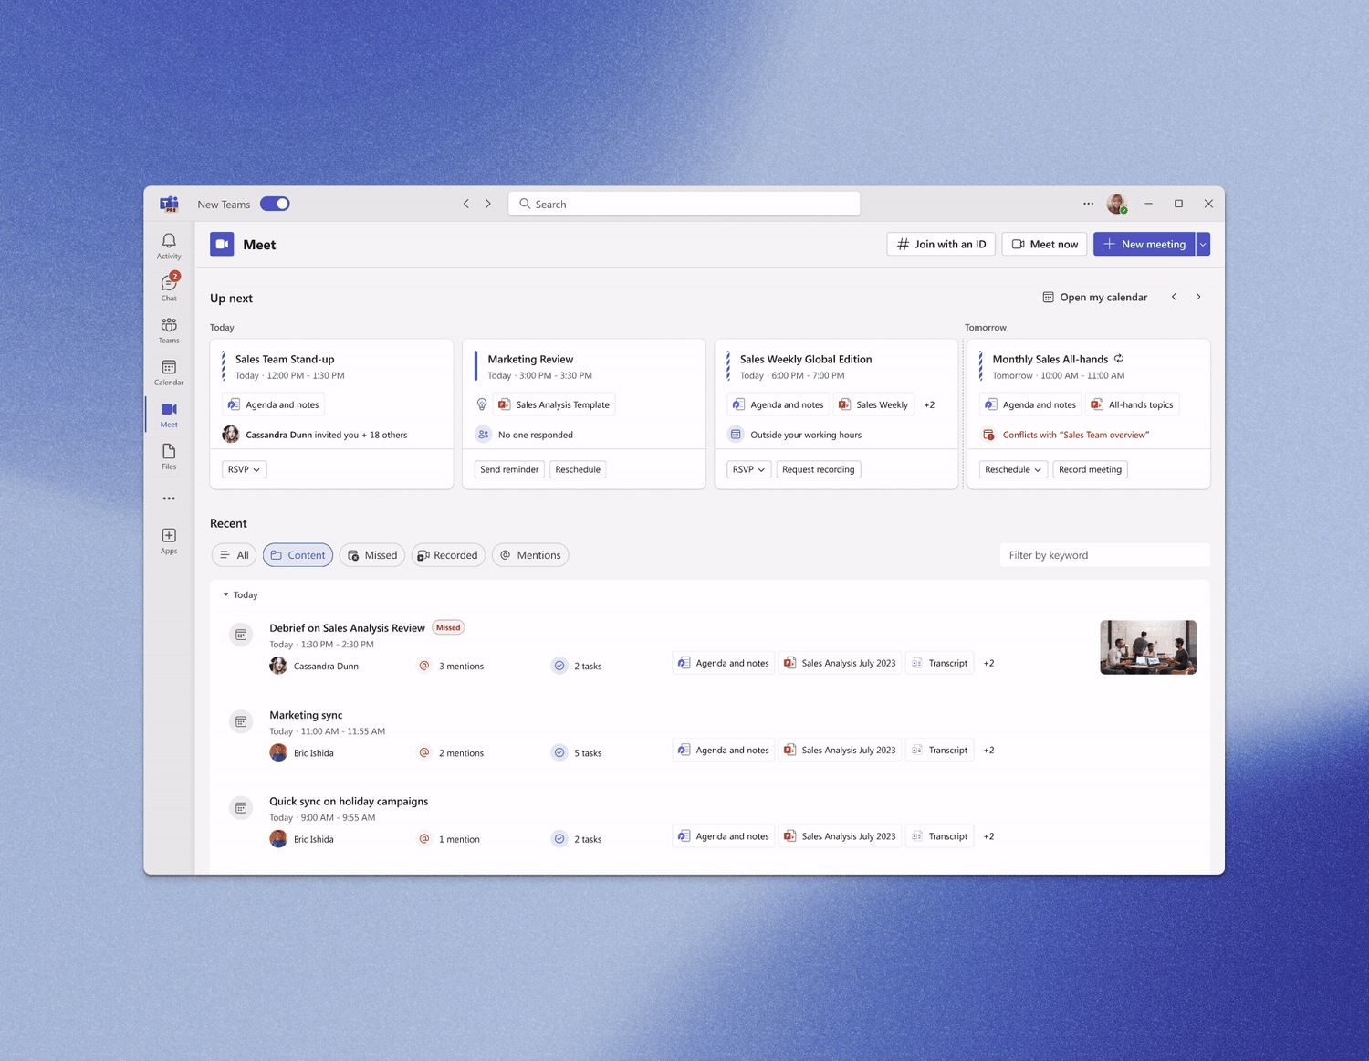Open Agenda and notes on Sales Team Stand-up
1369x1061 pixels.
point(274,404)
